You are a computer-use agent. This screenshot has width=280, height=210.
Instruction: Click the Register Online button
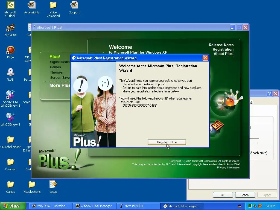[167, 142]
